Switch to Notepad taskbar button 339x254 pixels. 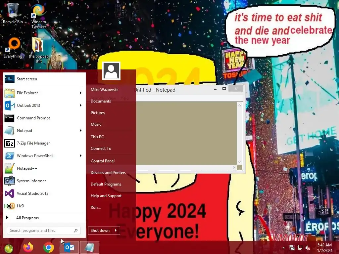pos(89,247)
